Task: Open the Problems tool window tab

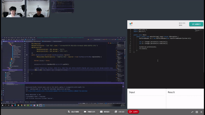Action: (16, 102)
